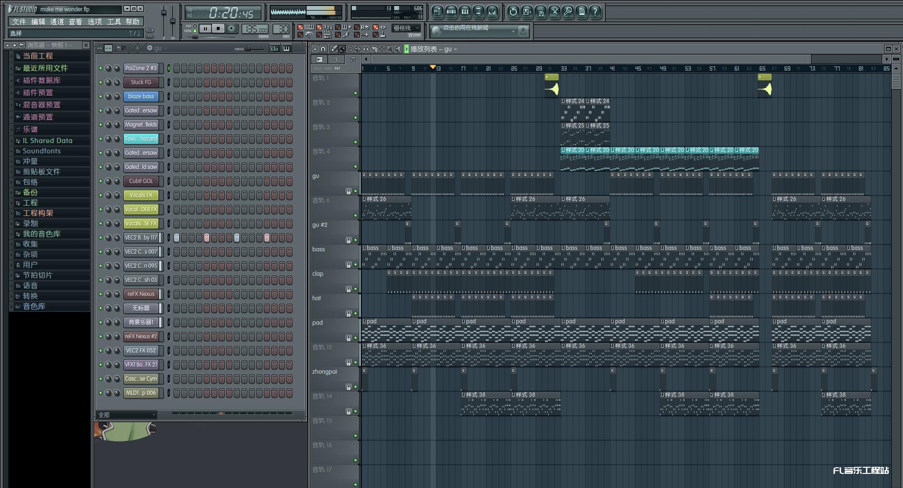Toggle the first step of VEC2 B..by 117
The height and width of the screenshot is (488, 903).
coord(177,238)
